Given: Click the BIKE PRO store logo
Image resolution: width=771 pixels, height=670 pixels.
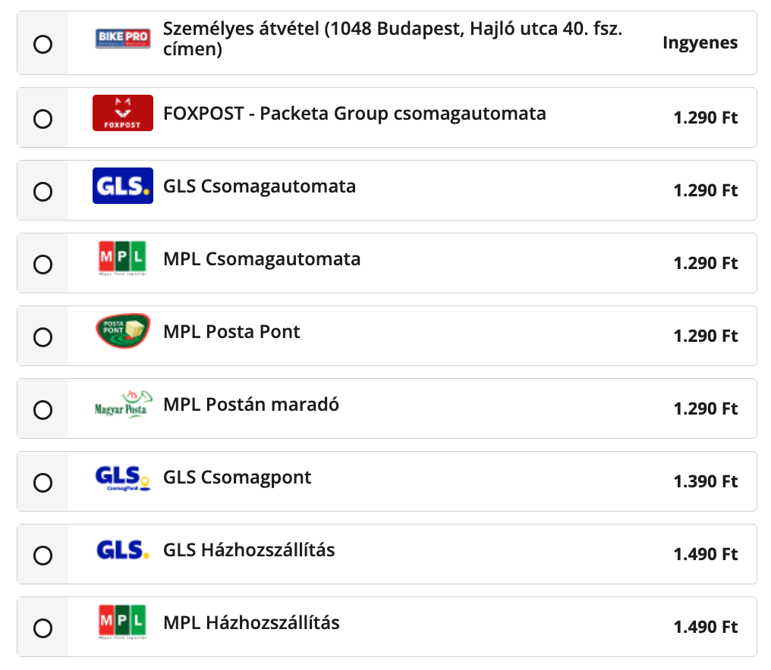Looking at the screenshot, I should (122, 39).
